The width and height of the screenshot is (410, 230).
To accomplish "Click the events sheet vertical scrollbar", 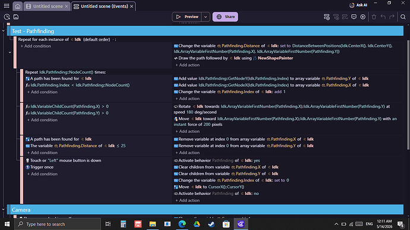I will 408,95.
